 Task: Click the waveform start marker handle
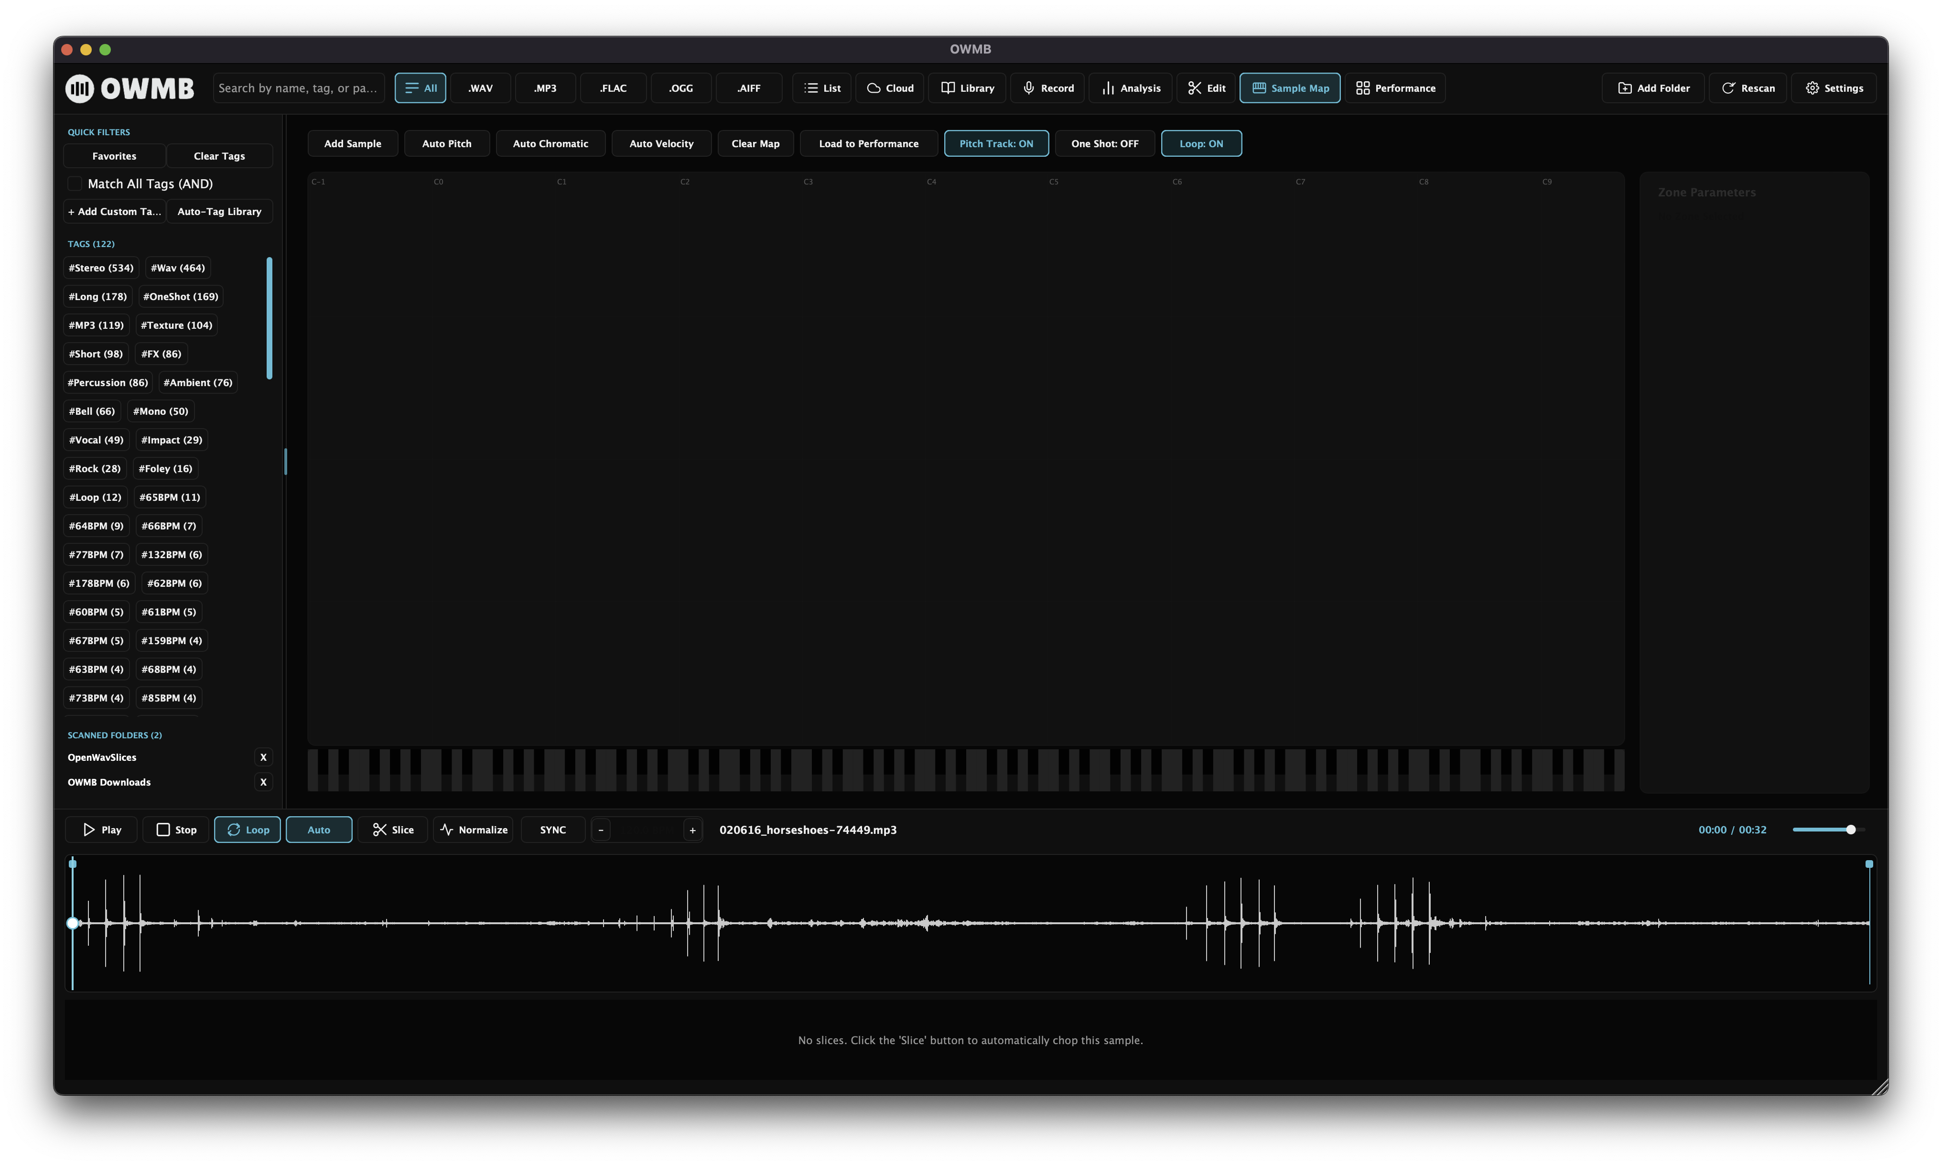[73, 864]
